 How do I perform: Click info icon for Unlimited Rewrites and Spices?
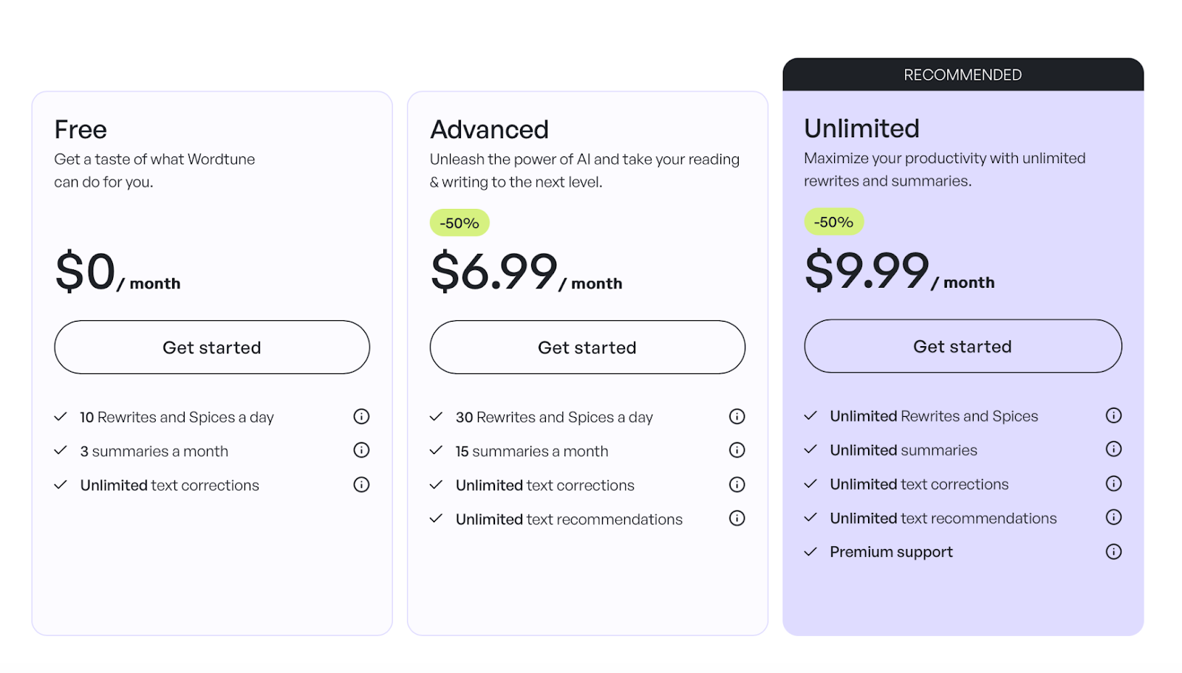[x=1113, y=415]
